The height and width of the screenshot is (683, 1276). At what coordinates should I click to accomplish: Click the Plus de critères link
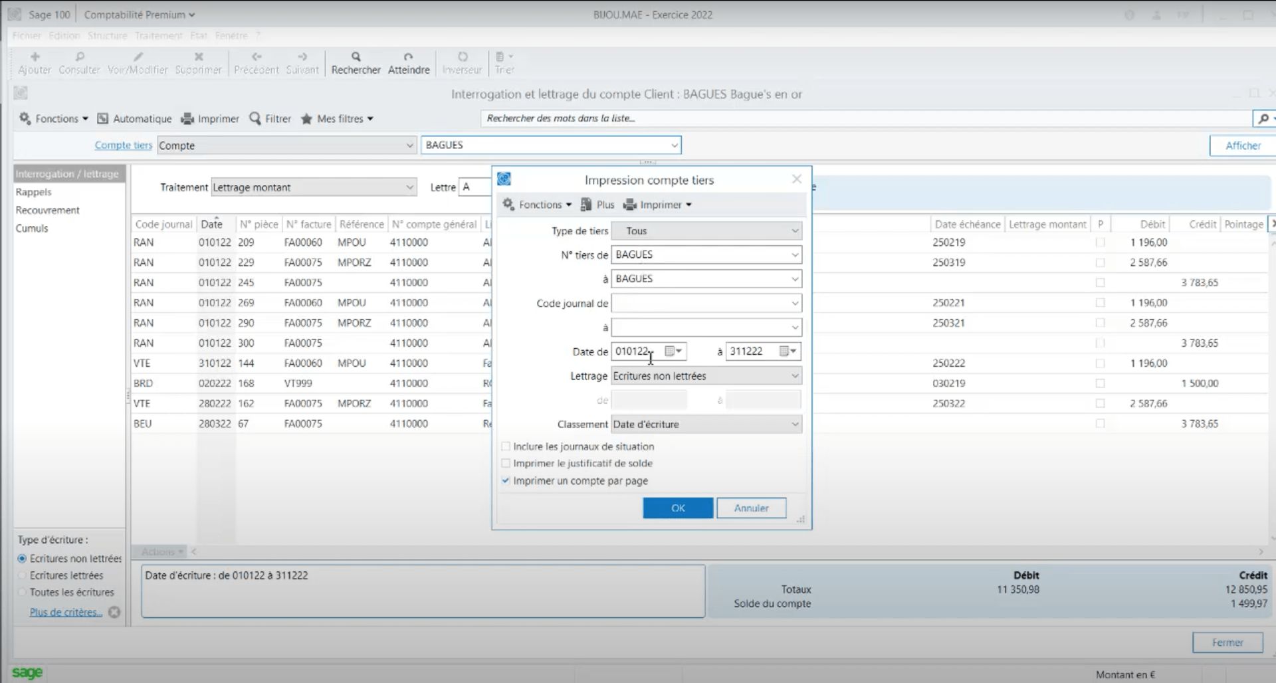click(66, 613)
